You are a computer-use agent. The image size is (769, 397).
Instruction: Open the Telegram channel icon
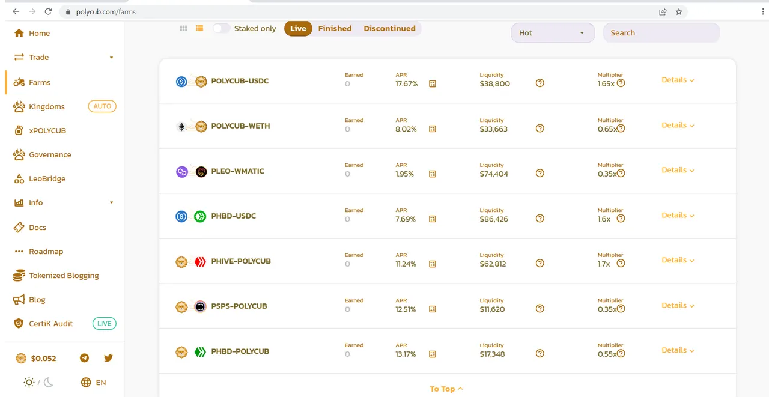pos(85,358)
